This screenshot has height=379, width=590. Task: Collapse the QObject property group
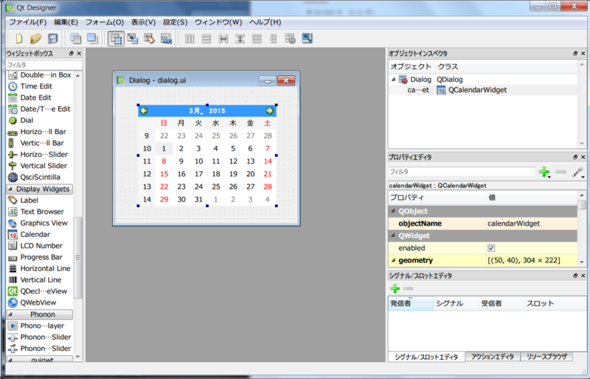393,211
